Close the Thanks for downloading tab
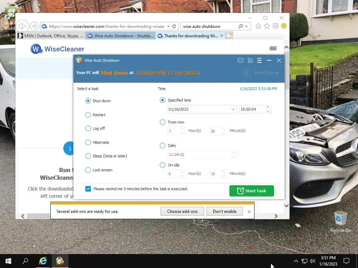The image size is (358, 268). click(x=221, y=36)
